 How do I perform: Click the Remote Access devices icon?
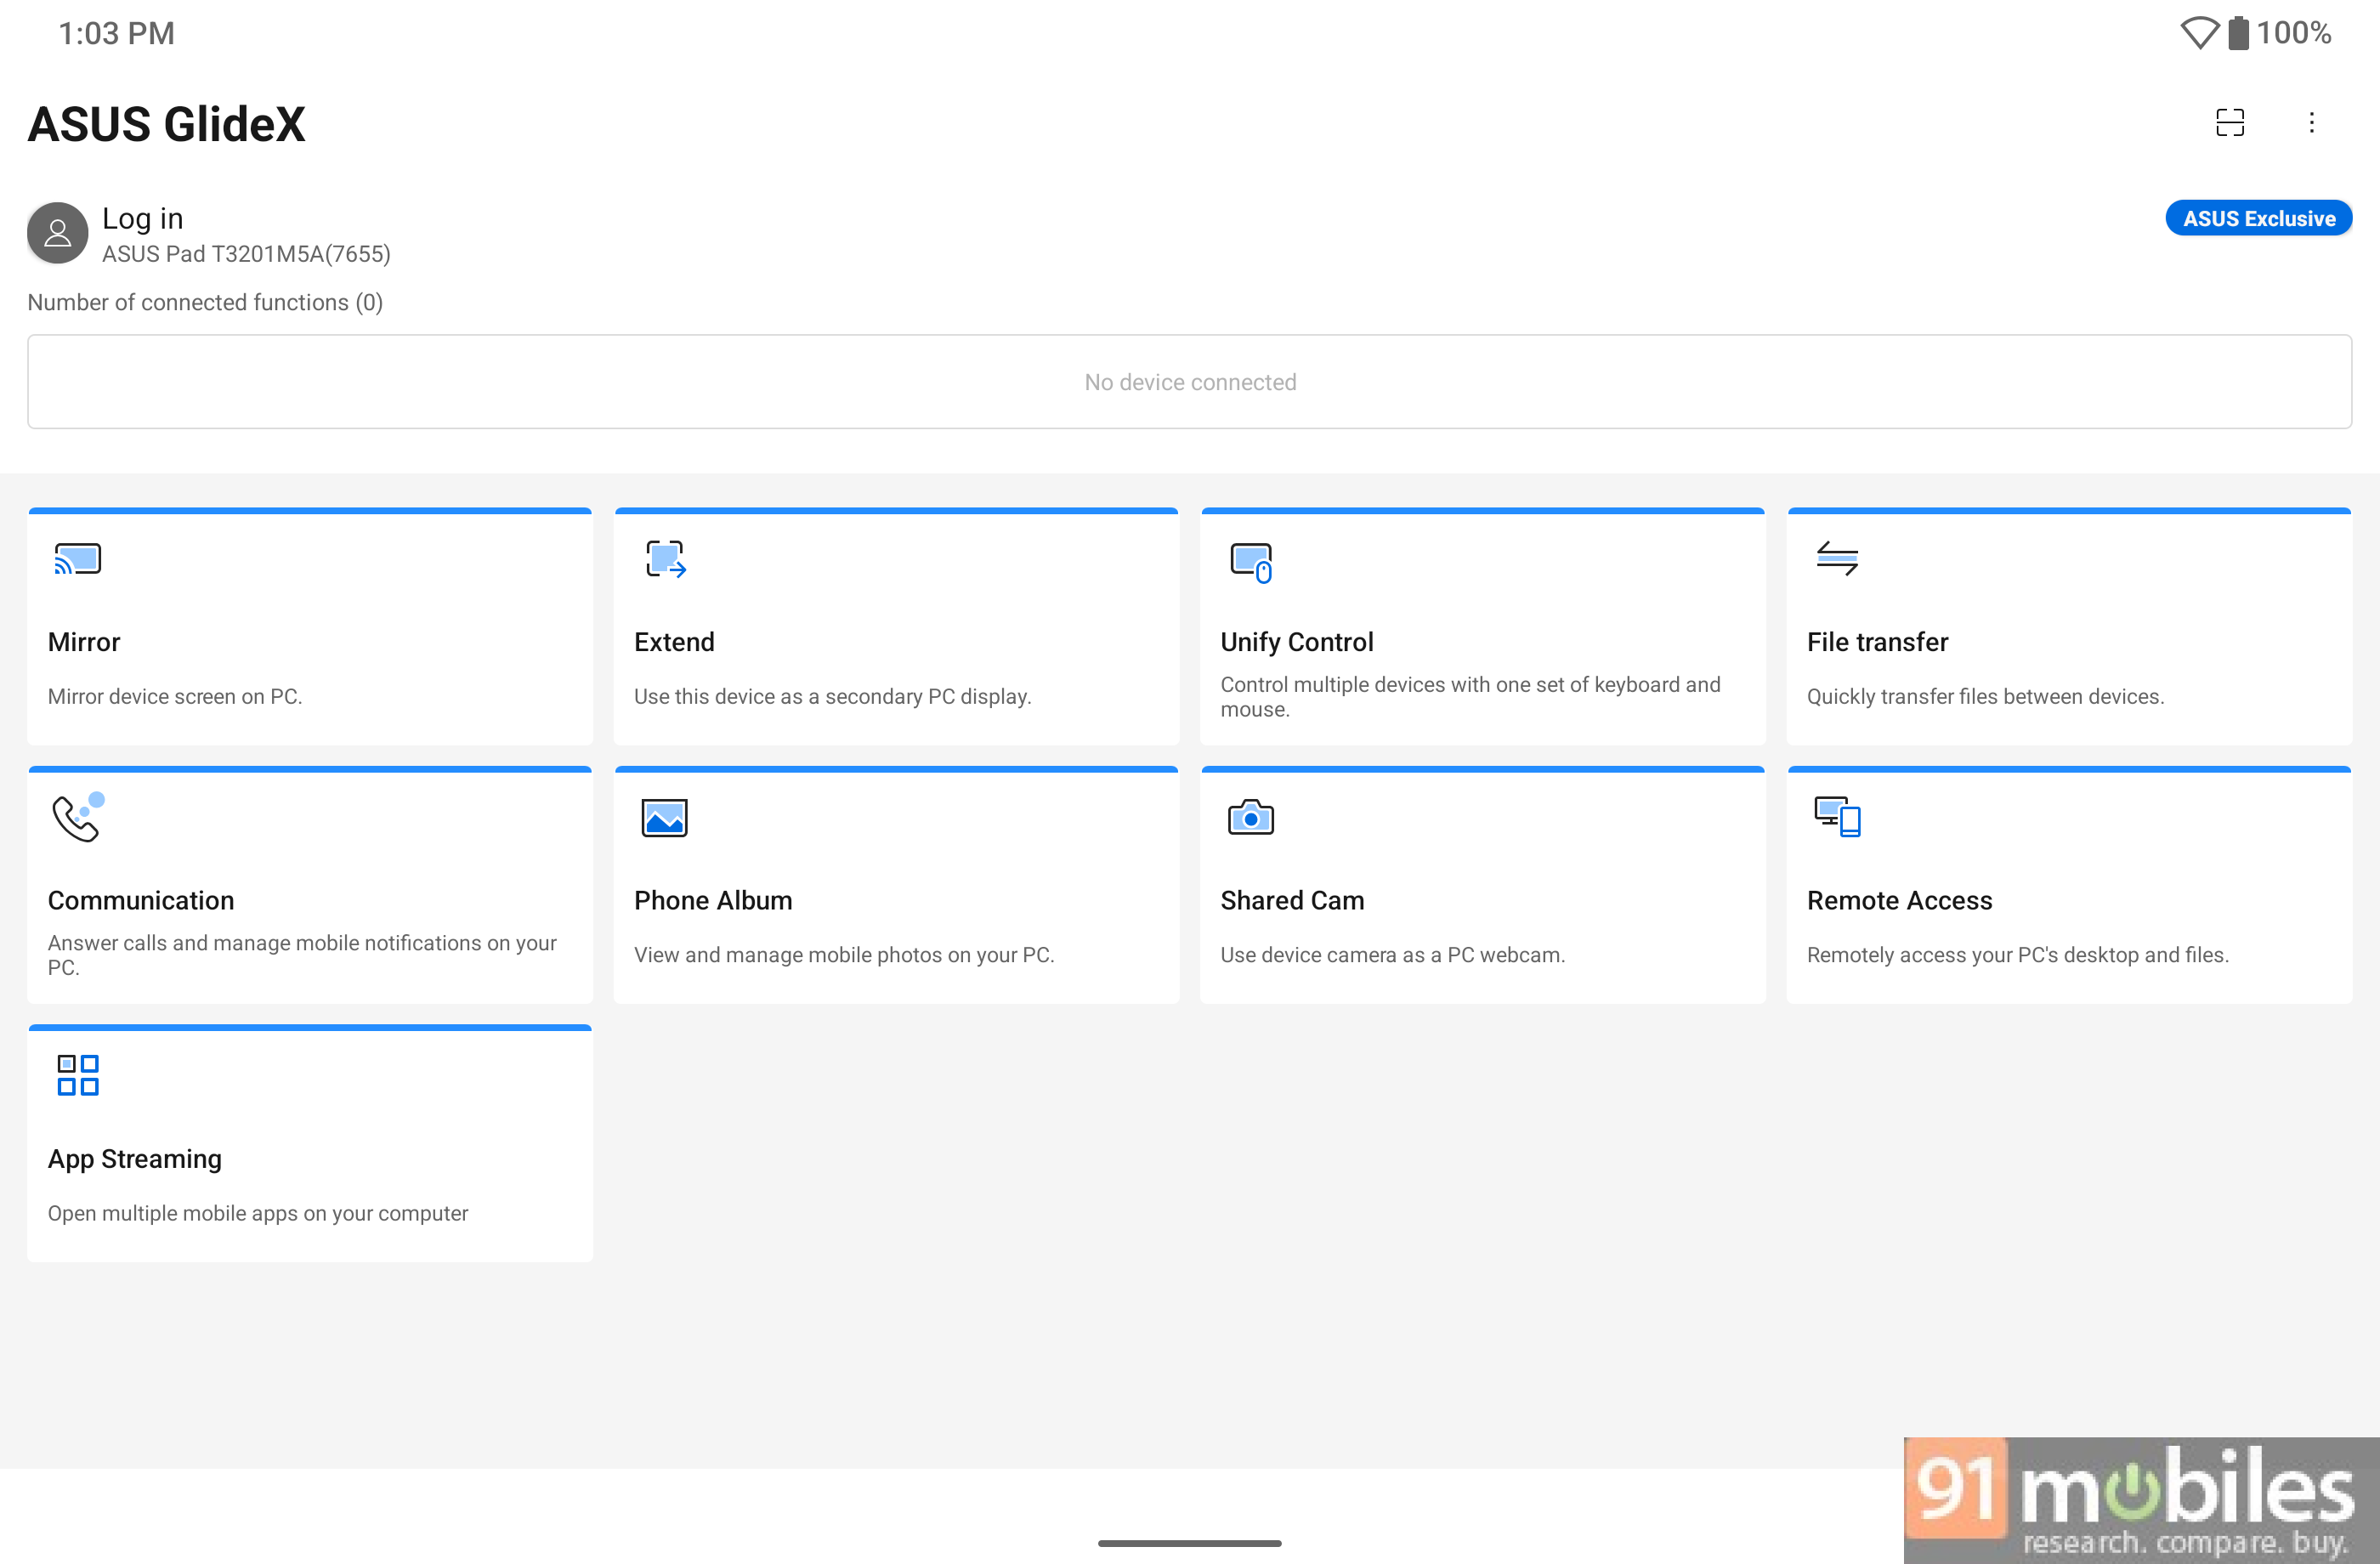point(1837,817)
